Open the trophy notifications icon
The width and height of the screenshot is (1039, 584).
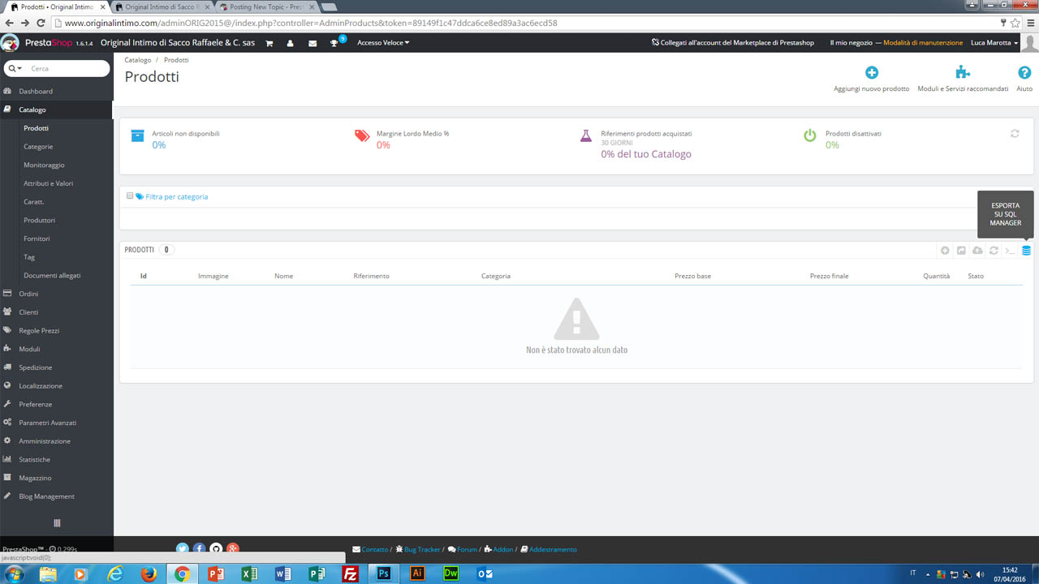[x=334, y=43]
